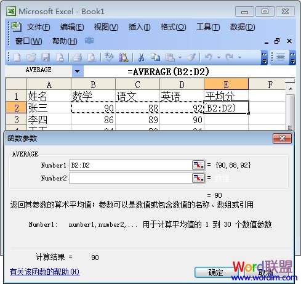Click the Cut scissors icon
The width and height of the screenshot is (301, 284).
pos(142,57)
